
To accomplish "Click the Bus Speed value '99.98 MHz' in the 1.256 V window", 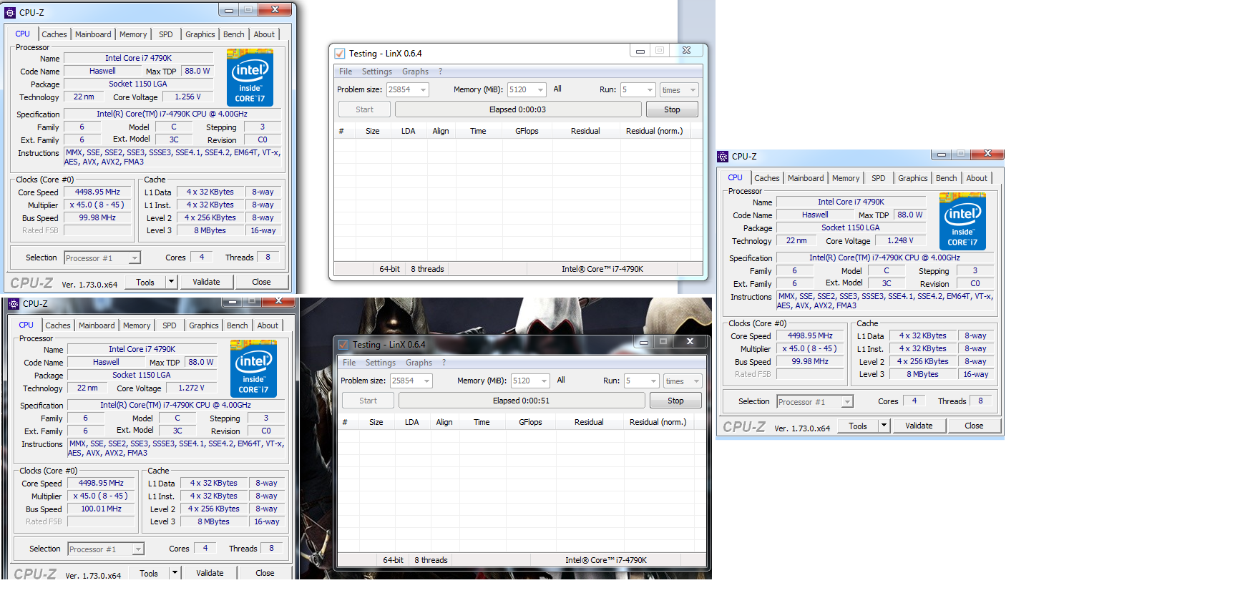I will [97, 217].
